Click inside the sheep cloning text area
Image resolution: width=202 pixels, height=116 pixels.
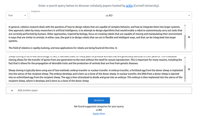pyautogui.click(x=95, y=69)
